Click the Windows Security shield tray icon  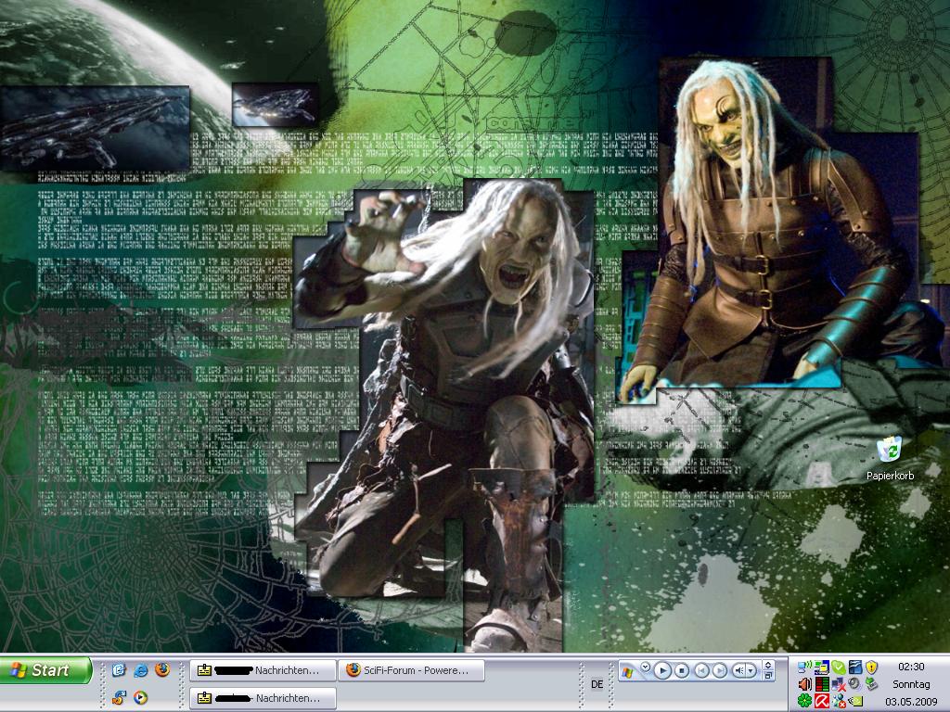click(x=871, y=667)
